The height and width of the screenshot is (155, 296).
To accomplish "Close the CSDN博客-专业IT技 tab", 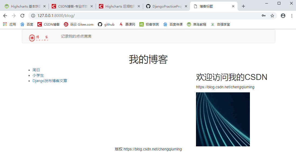I will click(x=92, y=6).
